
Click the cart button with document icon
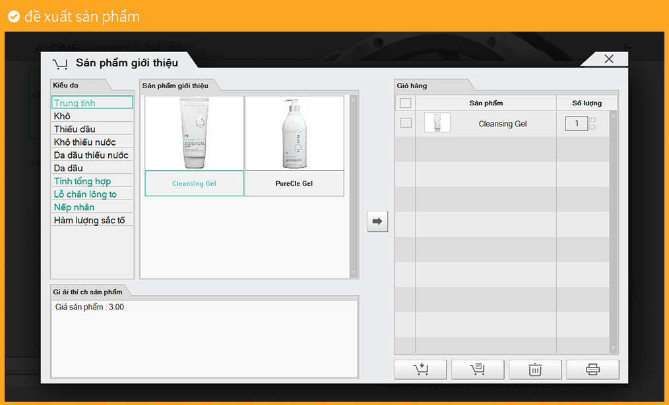coord(478,369)
